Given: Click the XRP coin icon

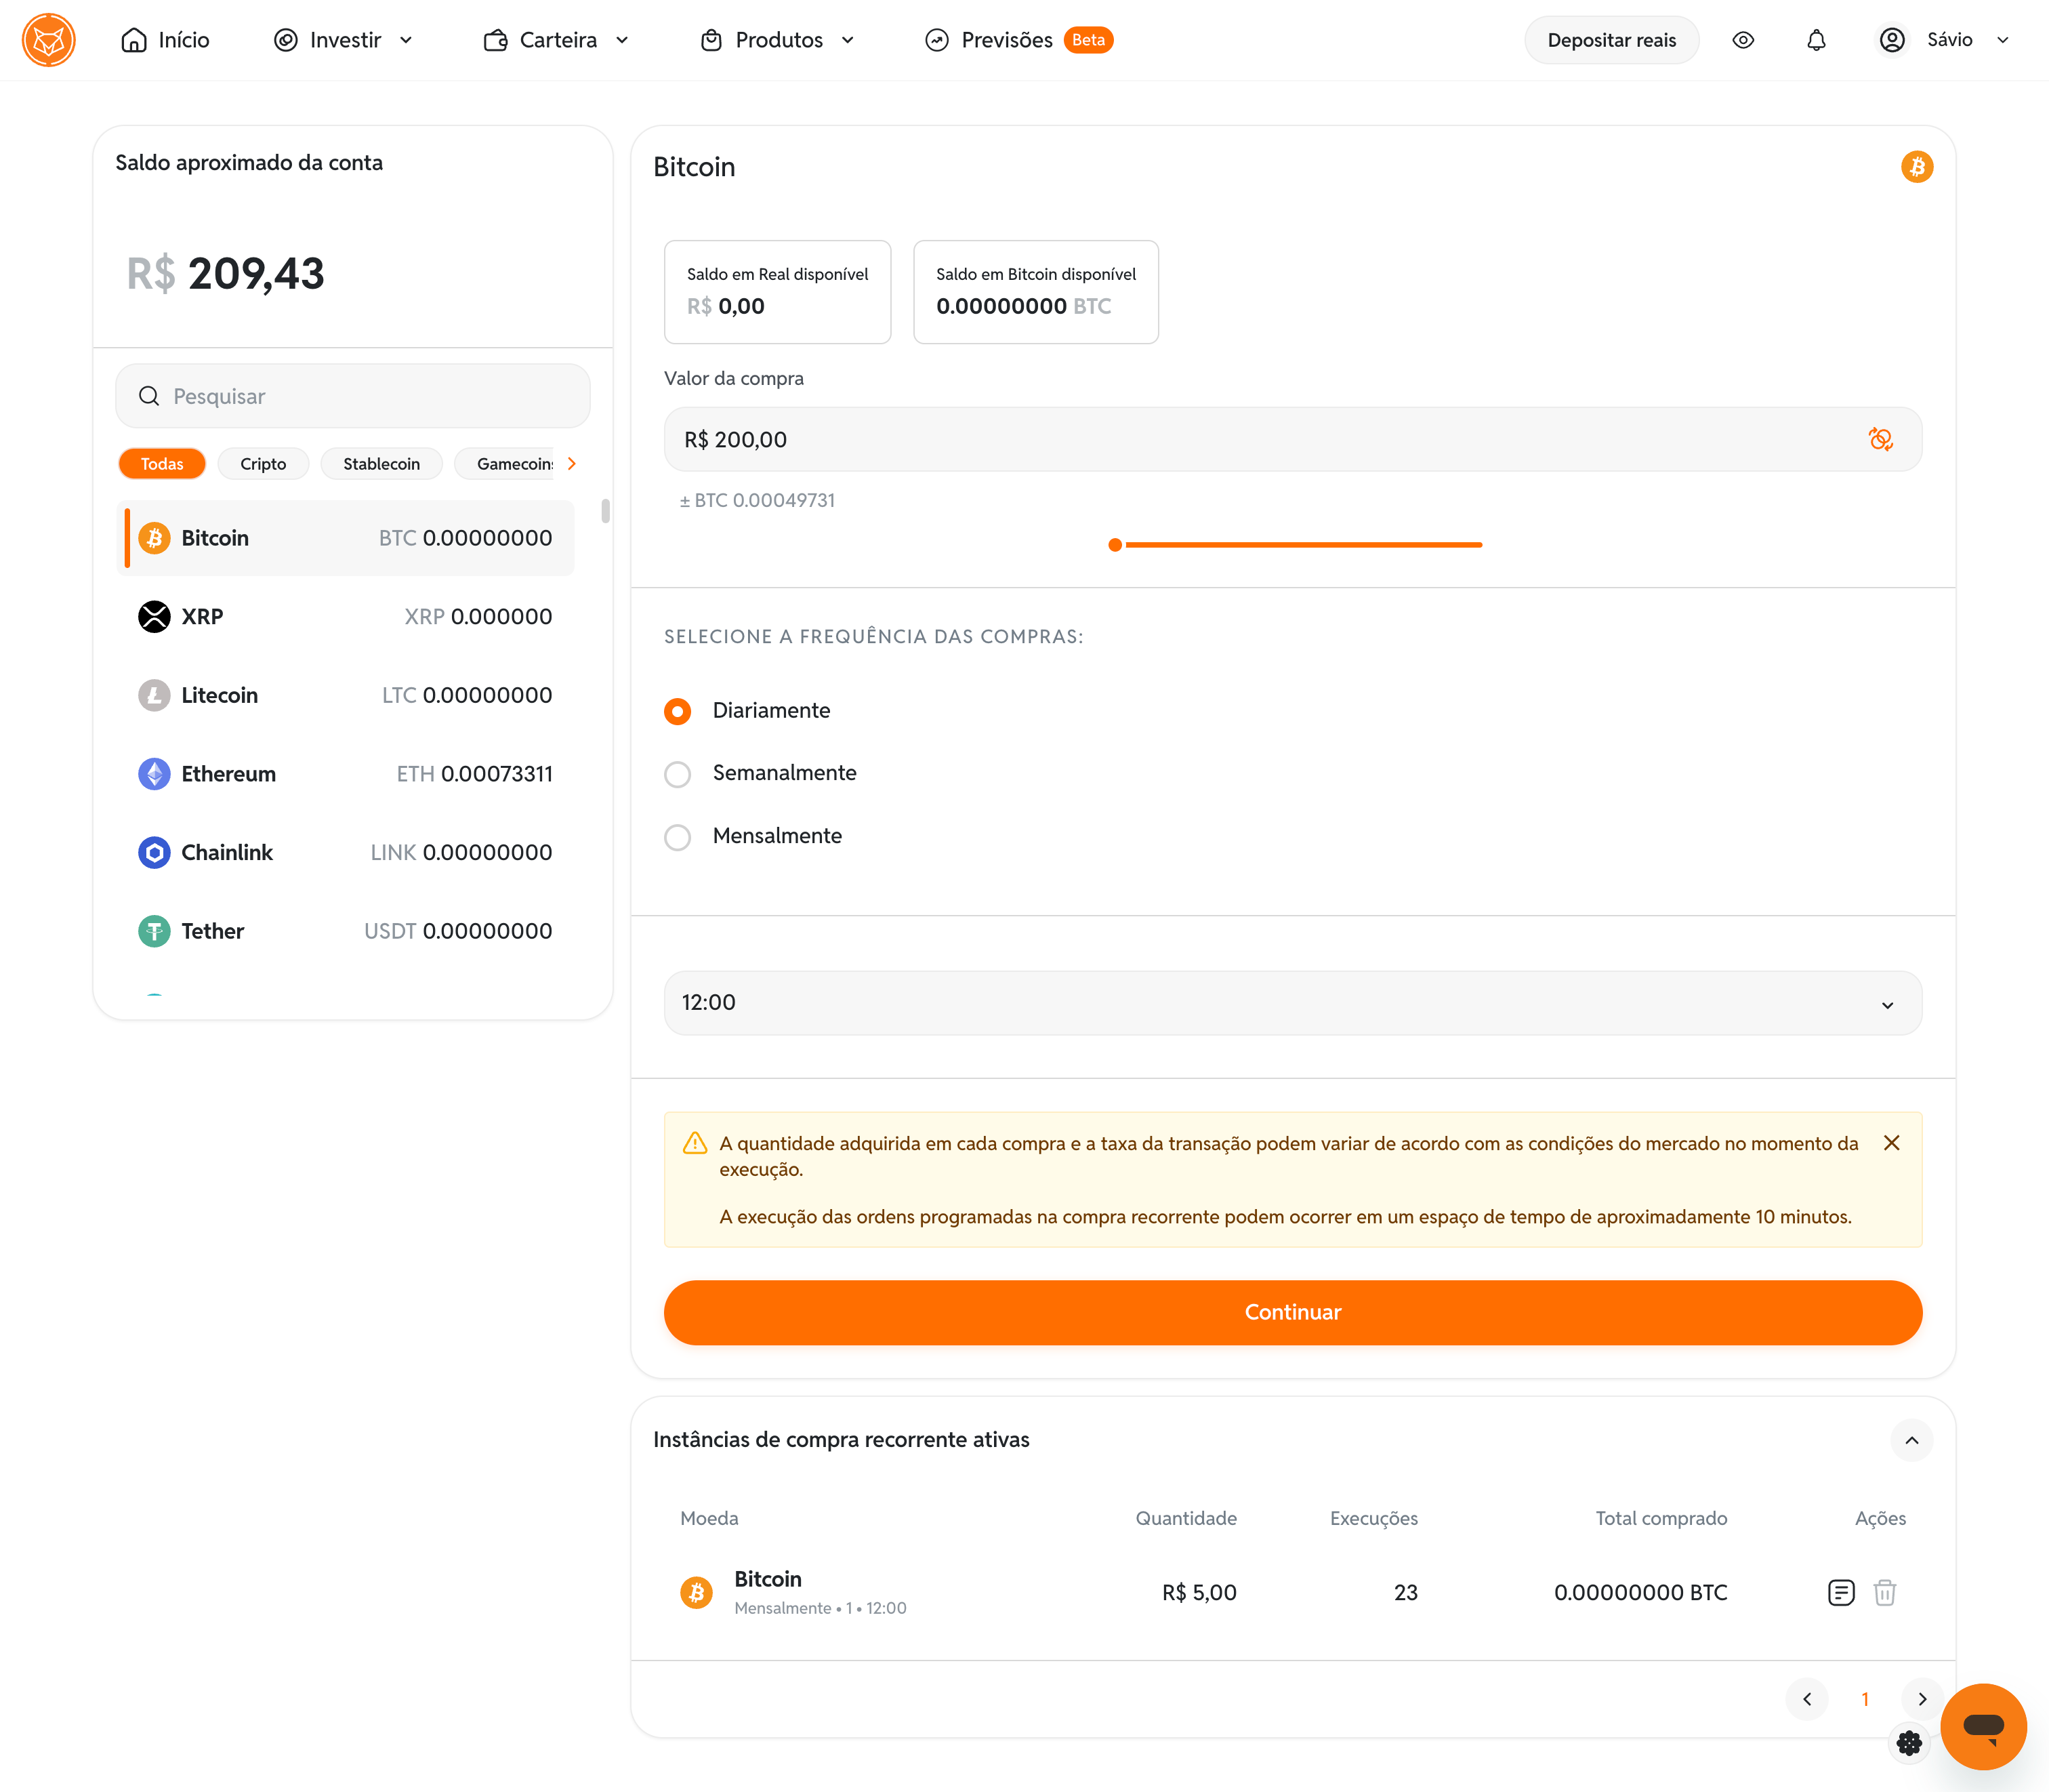Looking at the screenshot, I should click(x=154, y=616).
